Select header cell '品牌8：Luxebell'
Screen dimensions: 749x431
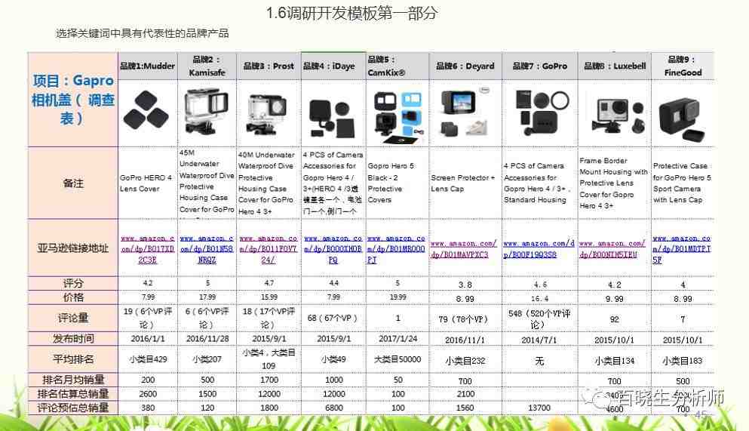[614, 66]
